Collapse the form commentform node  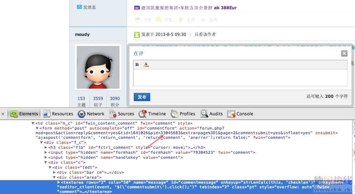click(37, 129)
